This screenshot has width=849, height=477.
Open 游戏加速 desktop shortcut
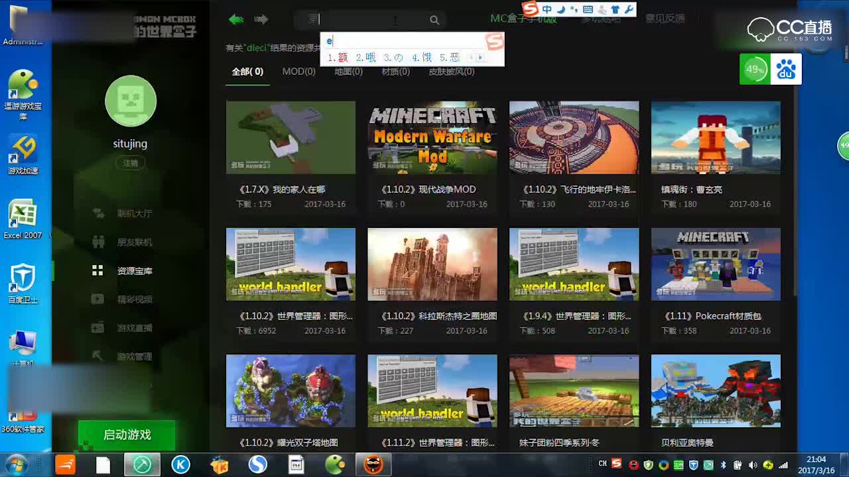click(x=23, y=155)
